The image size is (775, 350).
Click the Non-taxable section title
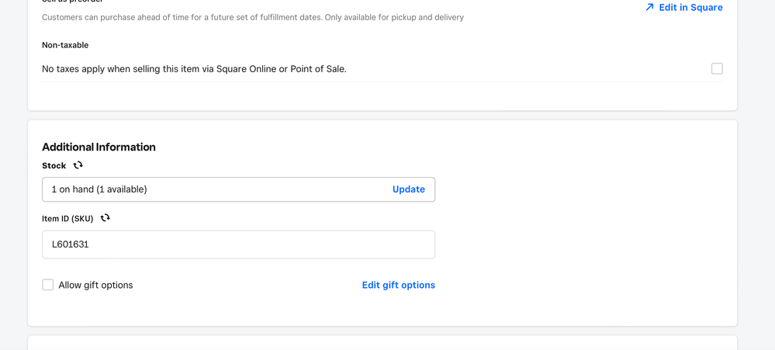65,45
